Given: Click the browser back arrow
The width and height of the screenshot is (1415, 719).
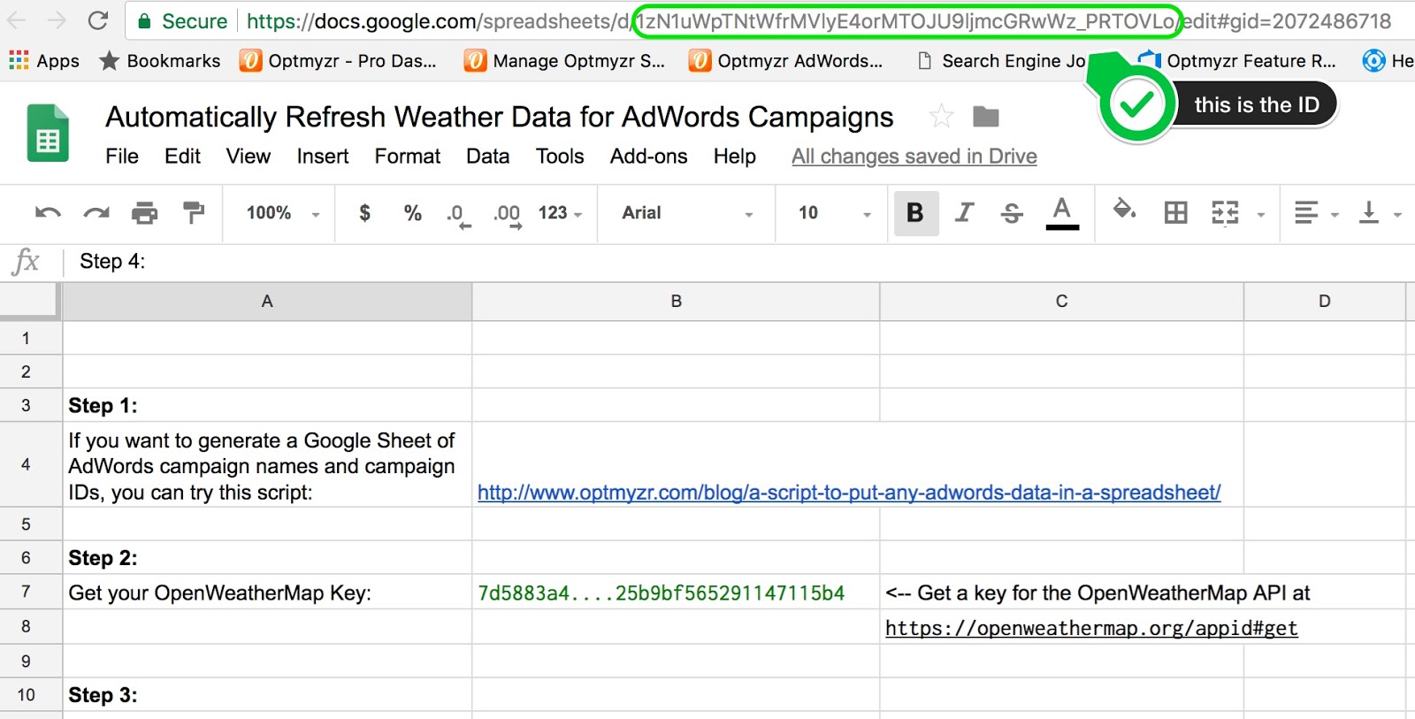Looking at the screenshot, I should coord(17,20).
